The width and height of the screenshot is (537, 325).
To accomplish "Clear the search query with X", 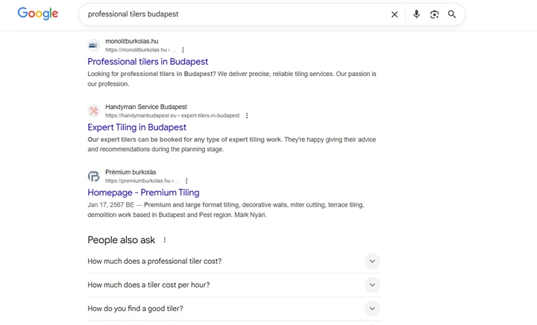I will (395, 14).
